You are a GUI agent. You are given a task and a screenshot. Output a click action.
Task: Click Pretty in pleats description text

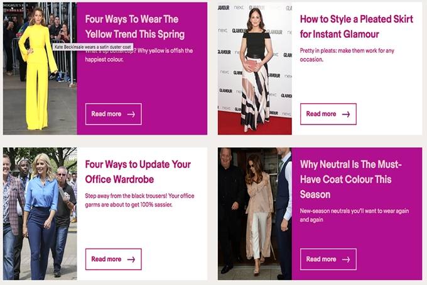(347, 55)
